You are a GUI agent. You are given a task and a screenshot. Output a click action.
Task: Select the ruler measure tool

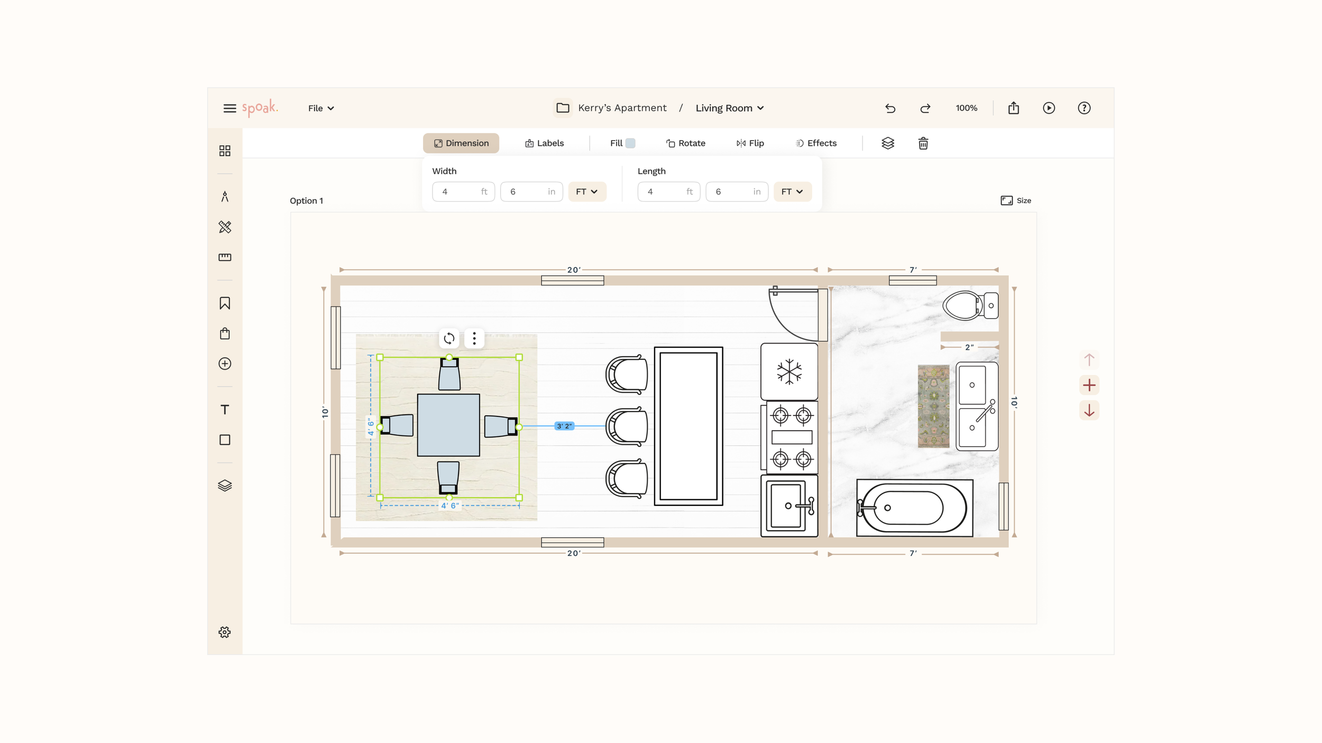(225, 257)
